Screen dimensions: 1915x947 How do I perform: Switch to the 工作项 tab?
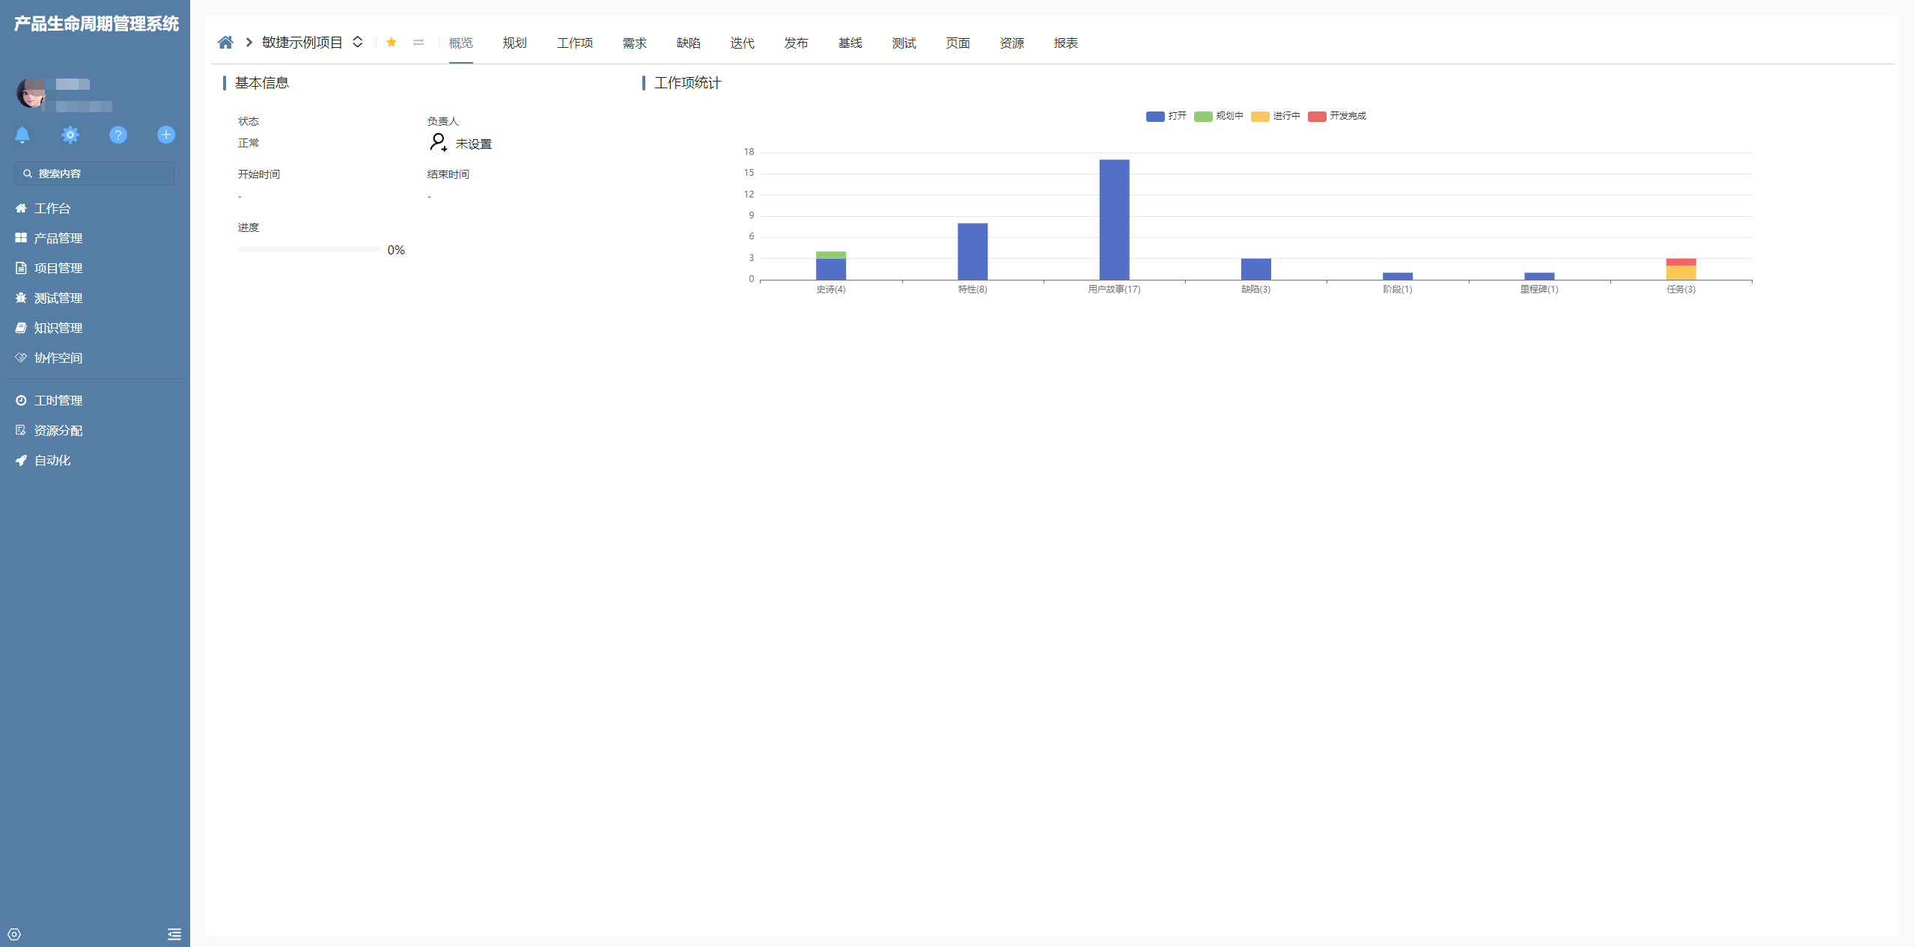(x=575, y=43)
